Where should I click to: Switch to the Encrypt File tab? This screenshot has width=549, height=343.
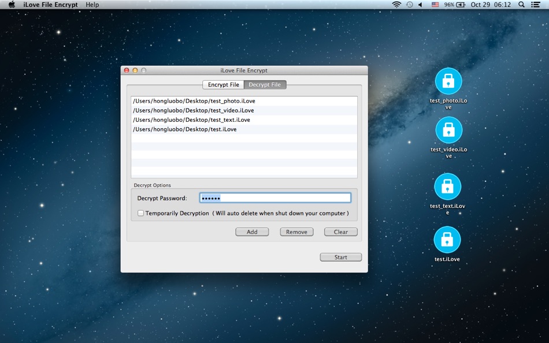coord(224,85)
